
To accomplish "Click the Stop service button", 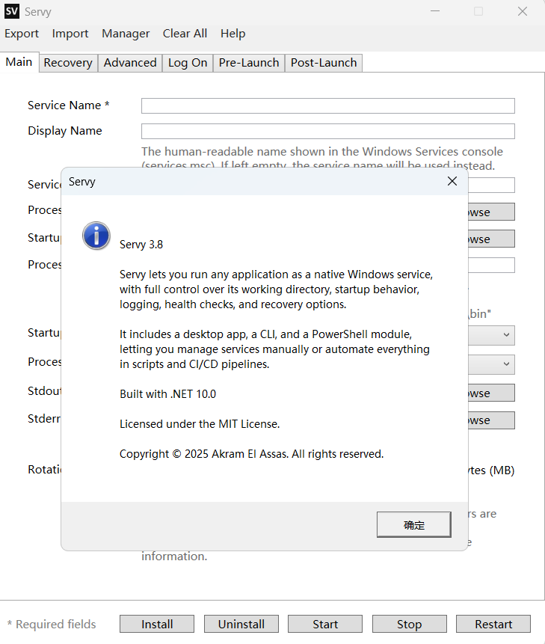I will (409, 624).
